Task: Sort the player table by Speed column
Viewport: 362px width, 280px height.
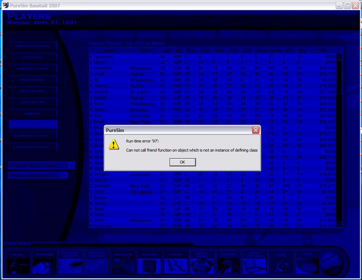Action: point(275,51)
